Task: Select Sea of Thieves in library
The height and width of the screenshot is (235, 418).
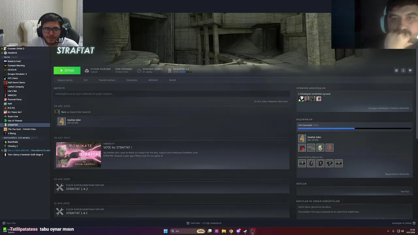Action: (x=15, y=121)
